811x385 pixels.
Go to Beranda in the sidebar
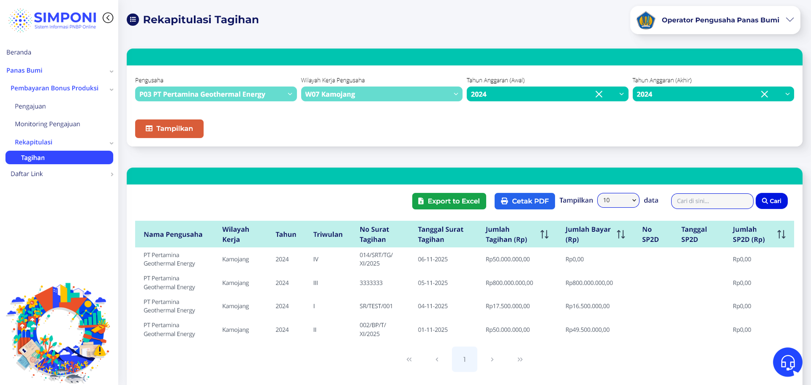19,52
